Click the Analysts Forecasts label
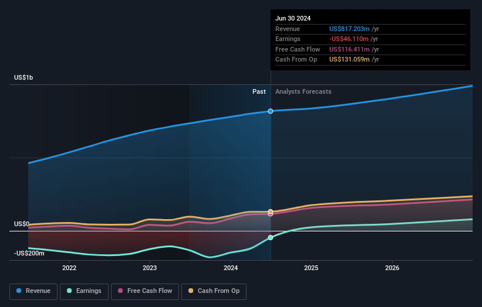The width and height of the screenshot is (482, 307). [304, 92]
